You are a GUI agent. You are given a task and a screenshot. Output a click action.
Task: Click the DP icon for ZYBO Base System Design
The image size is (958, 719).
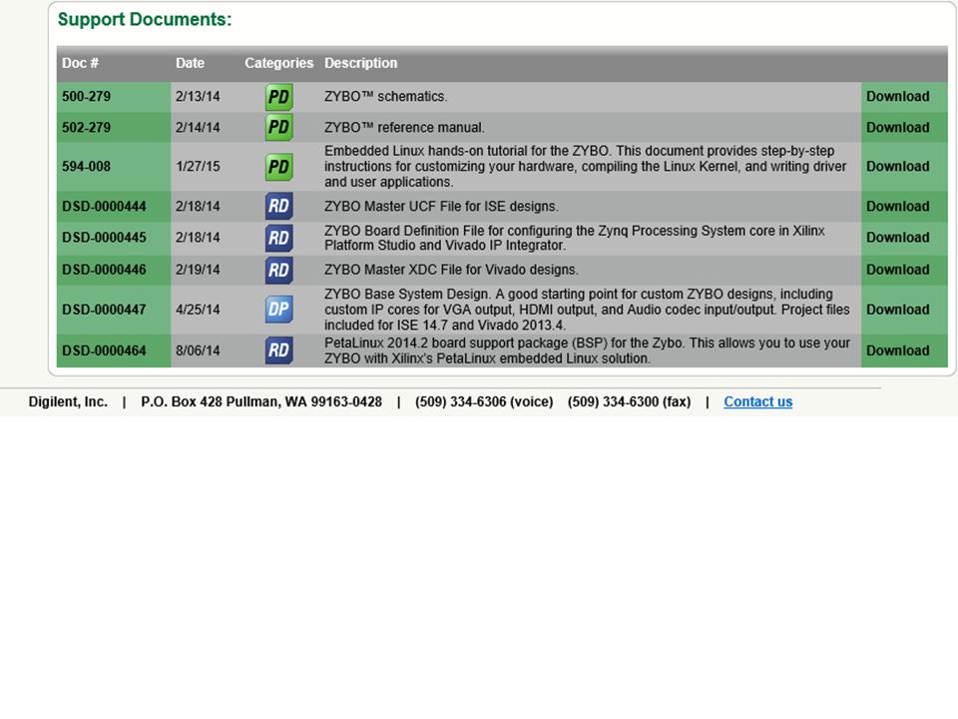(278, 310)
